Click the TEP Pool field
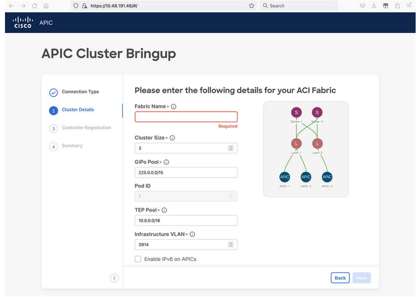Image resolution: width=416 pixels, height=297 pixels. [x=186, y=220]
